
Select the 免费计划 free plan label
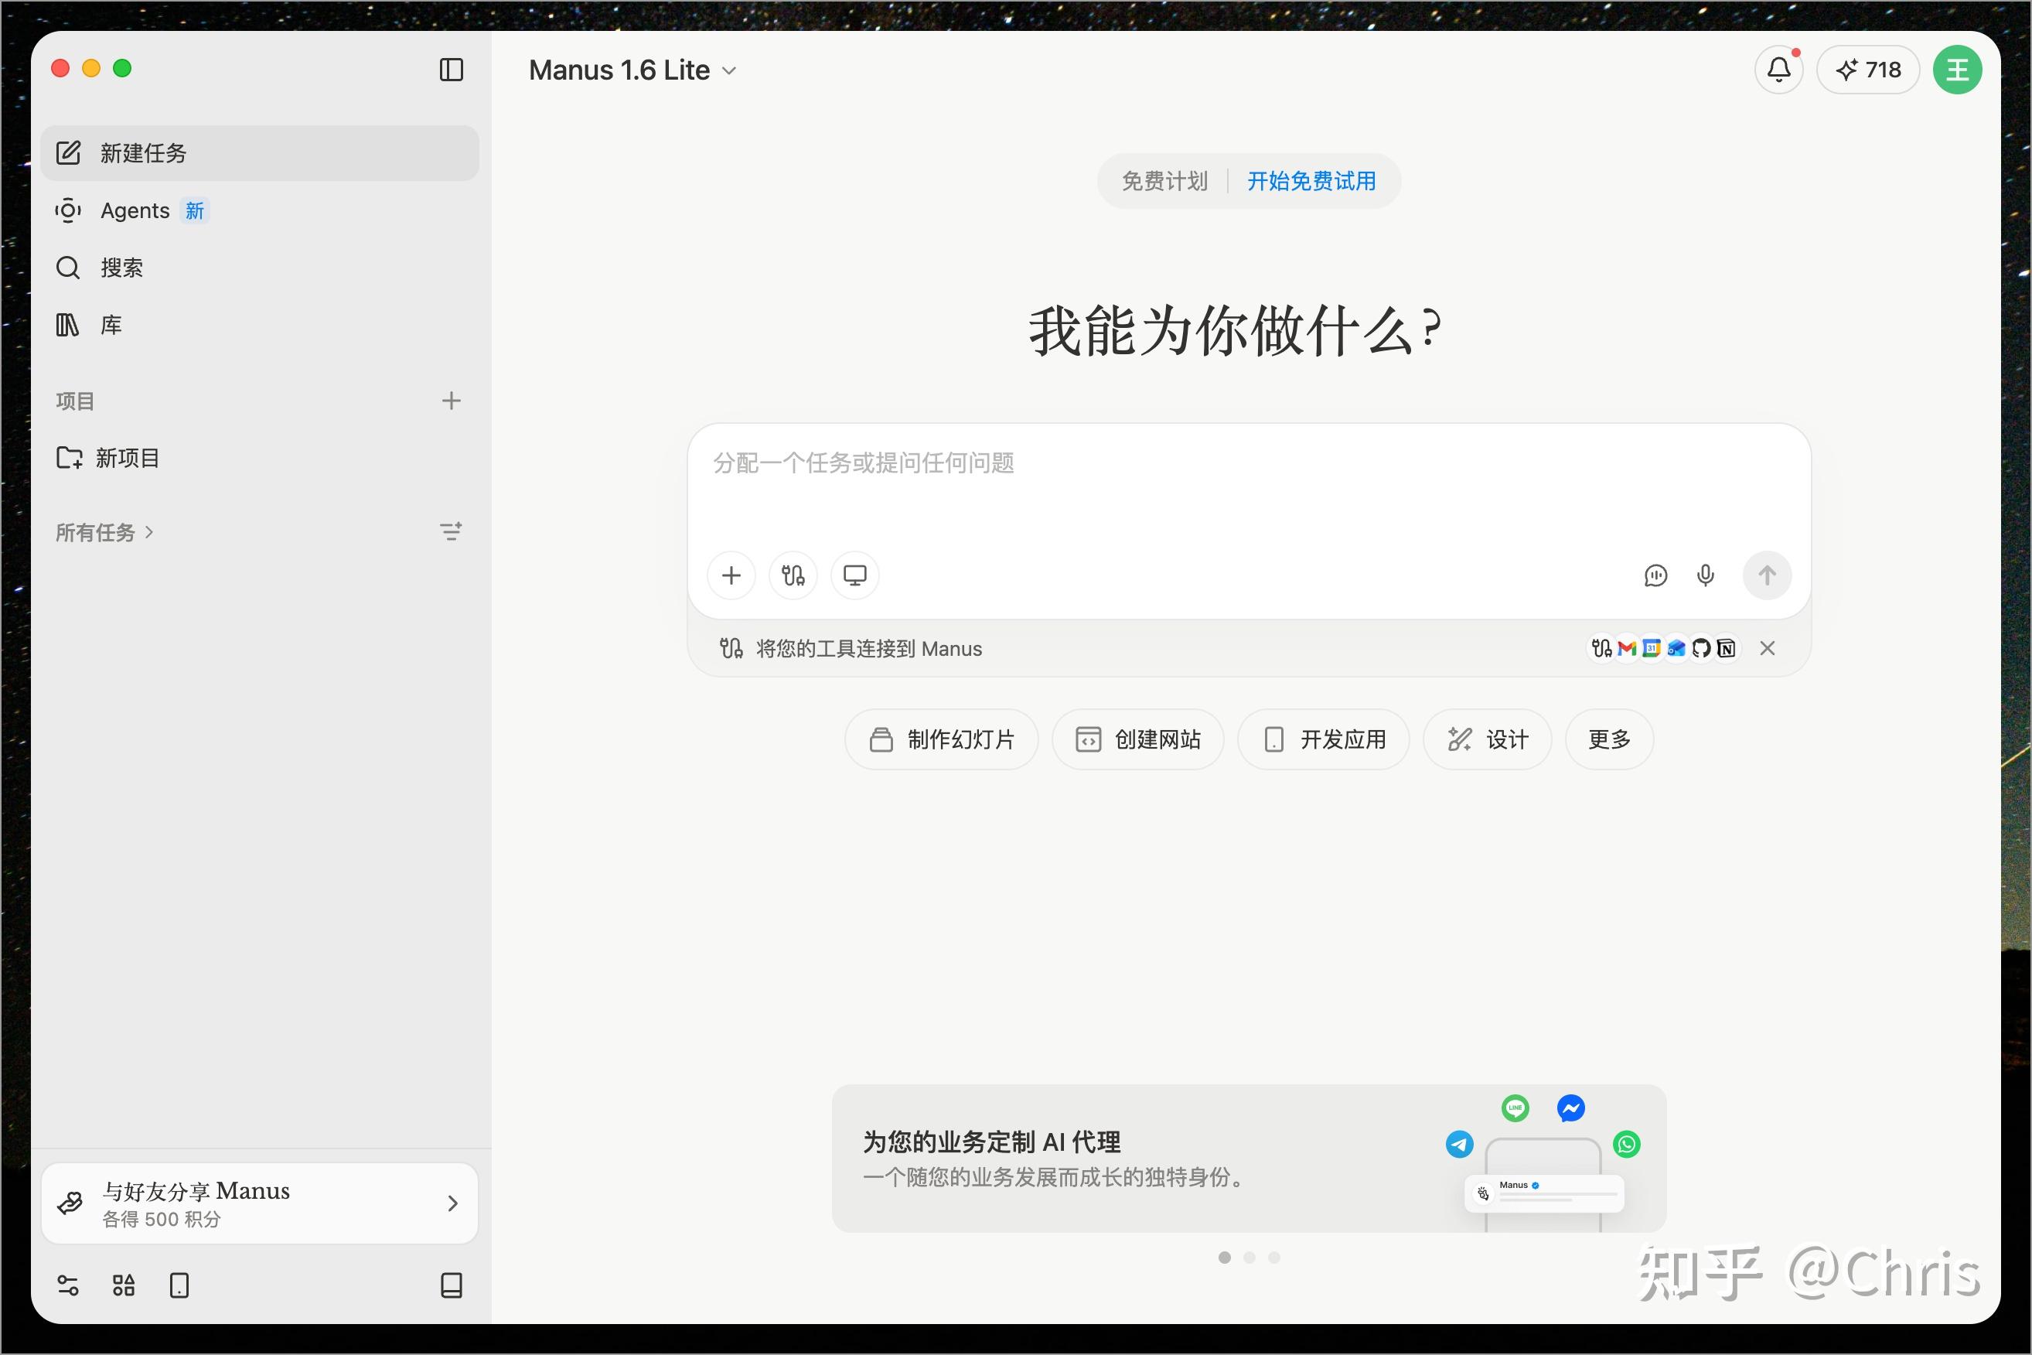pos(1164,181)
